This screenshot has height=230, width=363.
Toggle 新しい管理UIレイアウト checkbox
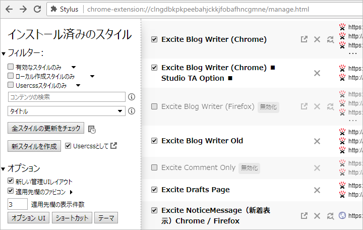pos(11,181)
